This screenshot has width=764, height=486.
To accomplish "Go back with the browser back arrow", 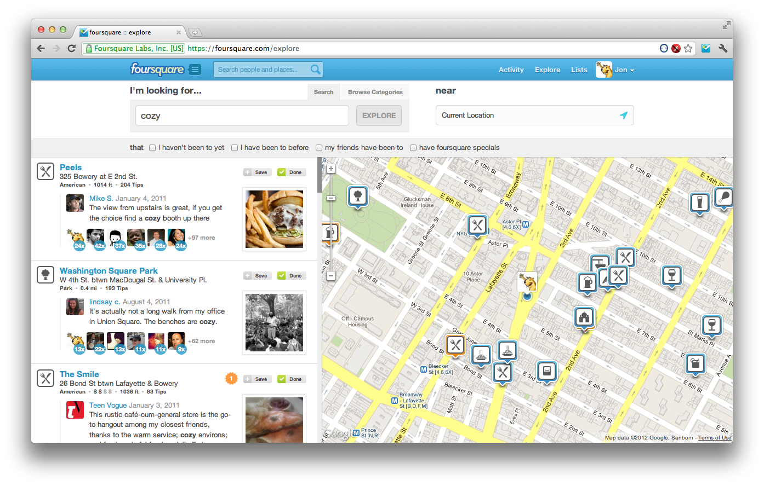I will coord(41,48).
